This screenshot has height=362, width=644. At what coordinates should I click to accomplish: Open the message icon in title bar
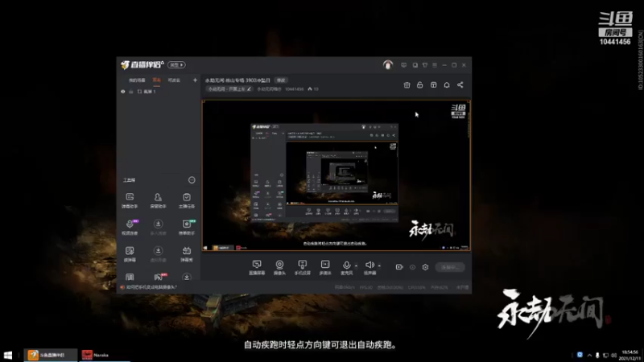coord(404,65)
